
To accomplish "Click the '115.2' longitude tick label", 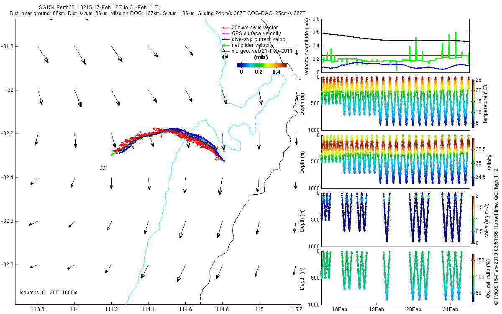I will (295, 309).
